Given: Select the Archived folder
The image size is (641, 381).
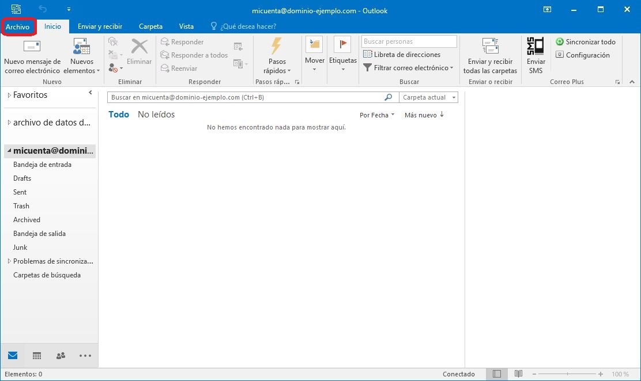Looking at the screenshot, I should pyautogui.click(x=27, y=220).
